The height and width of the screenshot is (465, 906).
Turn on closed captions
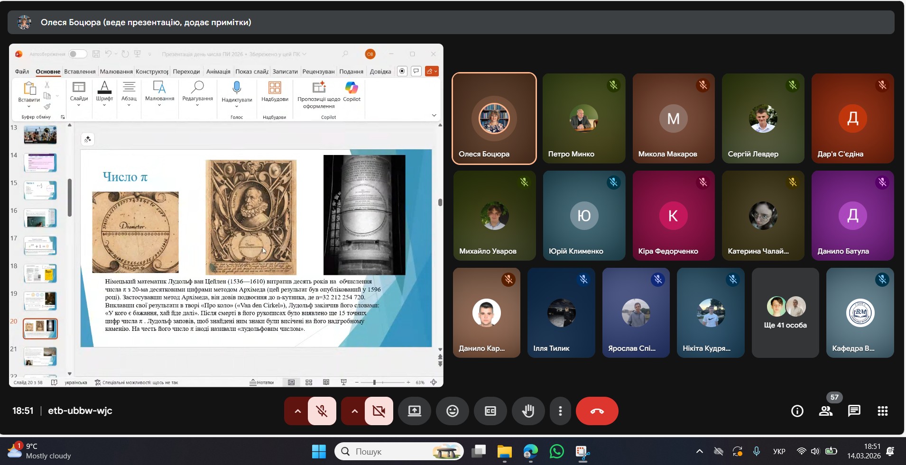click(490, 411)
